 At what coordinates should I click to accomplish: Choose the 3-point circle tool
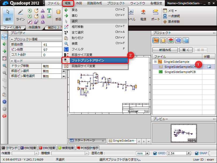pyautogui.click(x=30, y=16)
